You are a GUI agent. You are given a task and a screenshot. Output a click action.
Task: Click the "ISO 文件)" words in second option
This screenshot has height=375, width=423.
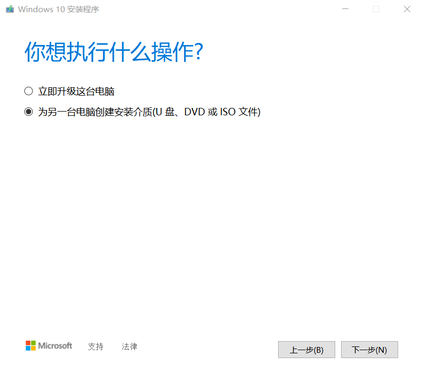[x=241, y=112]
